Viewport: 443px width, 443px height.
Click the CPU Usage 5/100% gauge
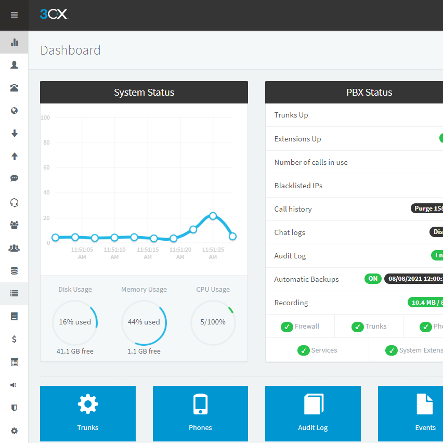pos(213,323)
